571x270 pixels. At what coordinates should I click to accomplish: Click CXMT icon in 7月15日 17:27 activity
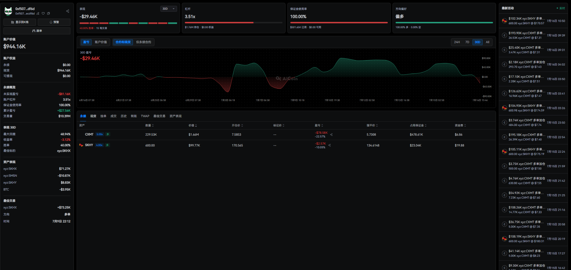[504, 253]
